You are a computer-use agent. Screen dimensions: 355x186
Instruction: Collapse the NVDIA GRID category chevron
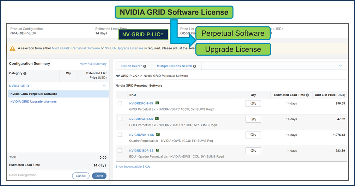click(x=104, y=86)
